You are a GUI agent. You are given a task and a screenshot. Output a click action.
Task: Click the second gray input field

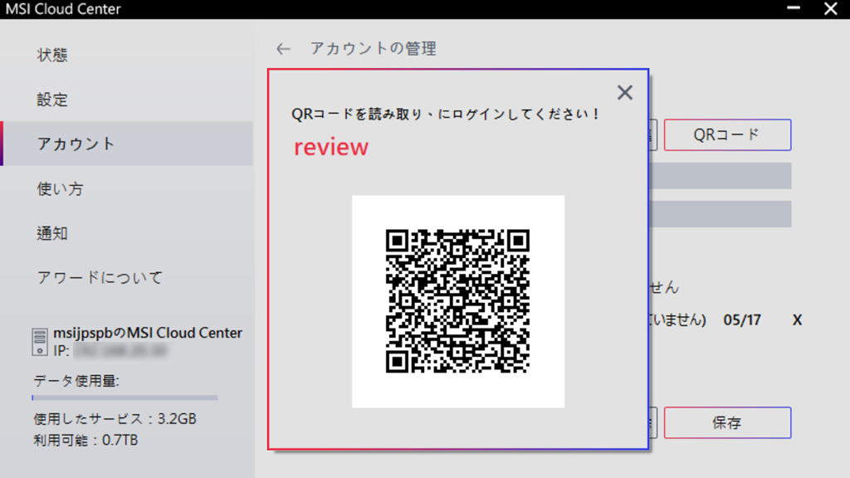pyautogui.click(x=721, y=214)
